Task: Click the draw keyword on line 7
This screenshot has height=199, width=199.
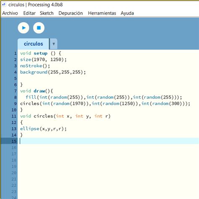Action: [x=39, y=91]
